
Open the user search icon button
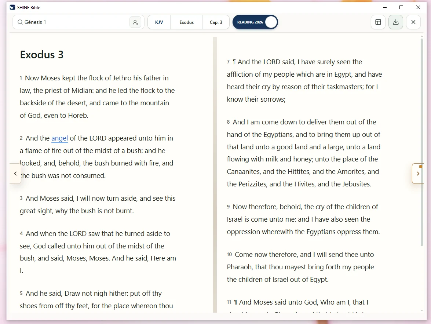pyautogui.click(x=135, y=22)
